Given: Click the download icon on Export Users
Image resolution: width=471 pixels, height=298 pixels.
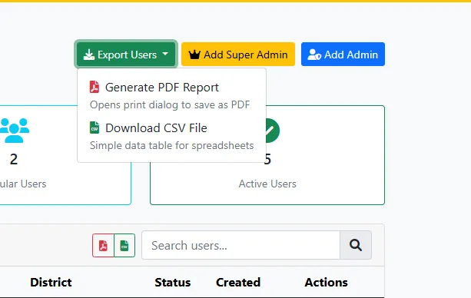Looking at the screenshot, I should (89, 55).
